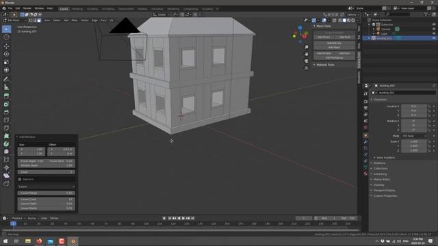The height and width of the screenshot is (246, 438).
Task: Expand the Viewport Display section
Action: click(383, 190)
